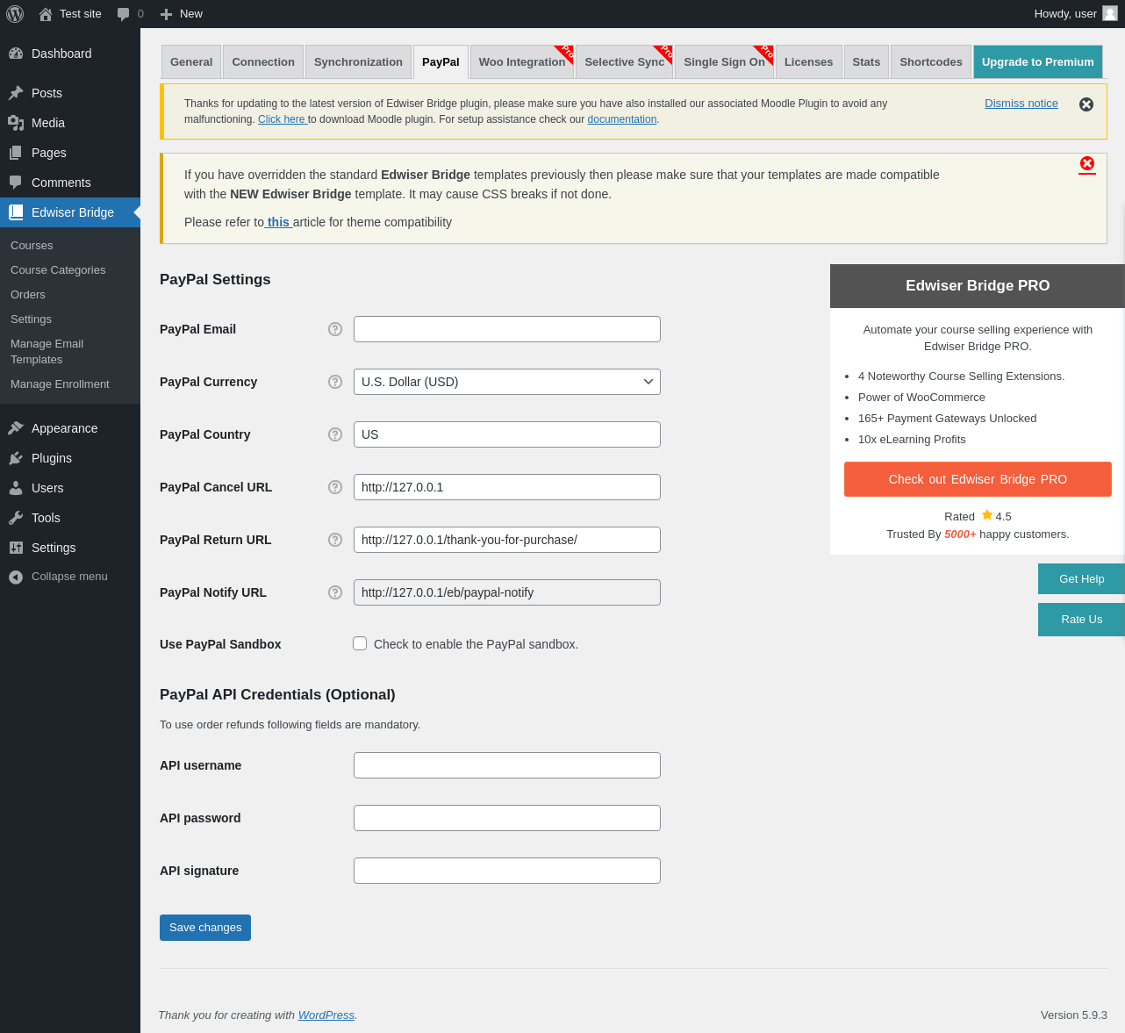Image resolution: width=1125 pixels, height=1033 pixels.
Task: Switch to the Connection tab
Action: [x=263, y=62]
